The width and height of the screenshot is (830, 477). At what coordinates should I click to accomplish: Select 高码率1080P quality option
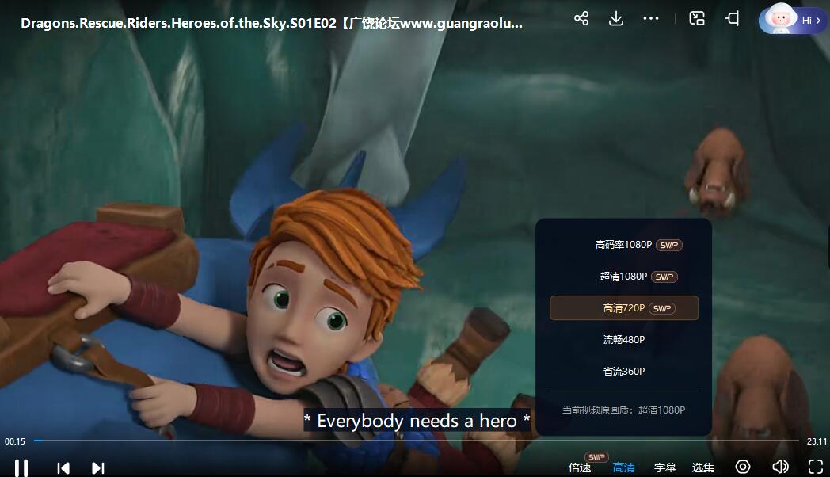coord(624,245)
